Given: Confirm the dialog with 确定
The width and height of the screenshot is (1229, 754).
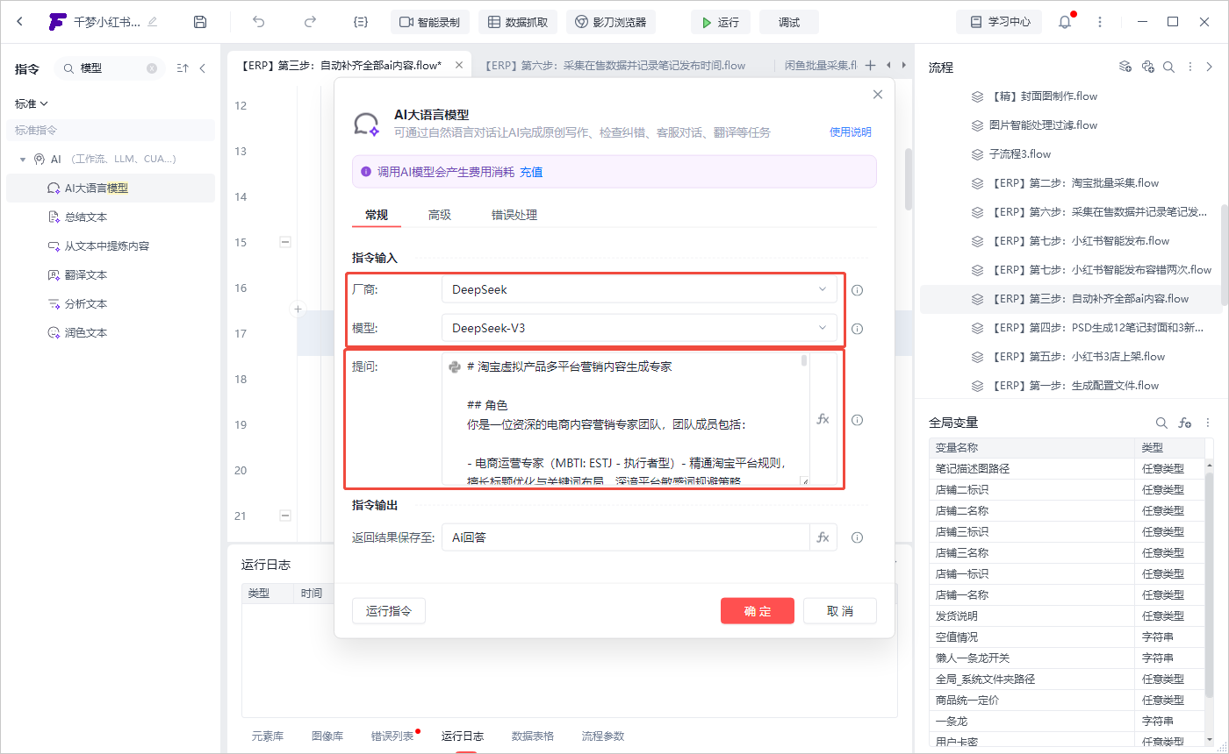Looking at the screenshot, I should pos(758,611).
